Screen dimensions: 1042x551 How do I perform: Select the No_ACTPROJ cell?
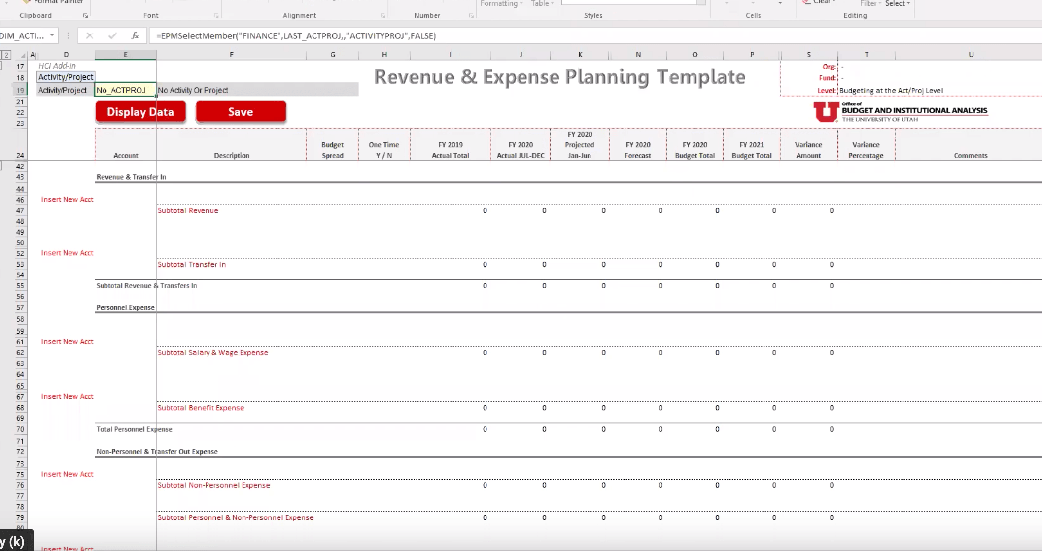[x=125, y=90]
